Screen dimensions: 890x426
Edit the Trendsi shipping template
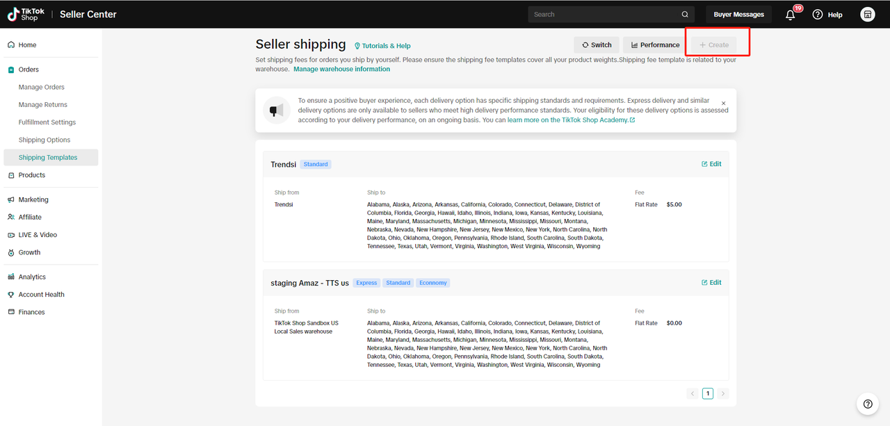click(x=711, y=164)
